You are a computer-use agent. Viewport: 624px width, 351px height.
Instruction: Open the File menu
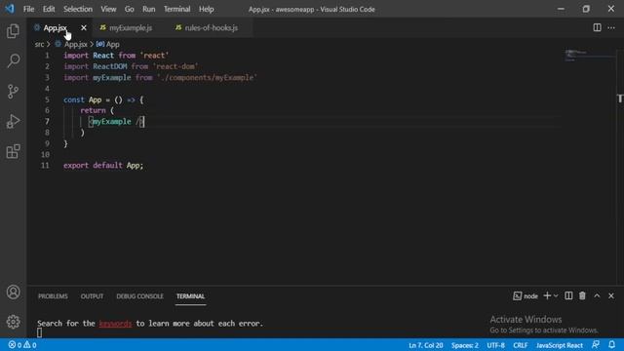point(28,9)
